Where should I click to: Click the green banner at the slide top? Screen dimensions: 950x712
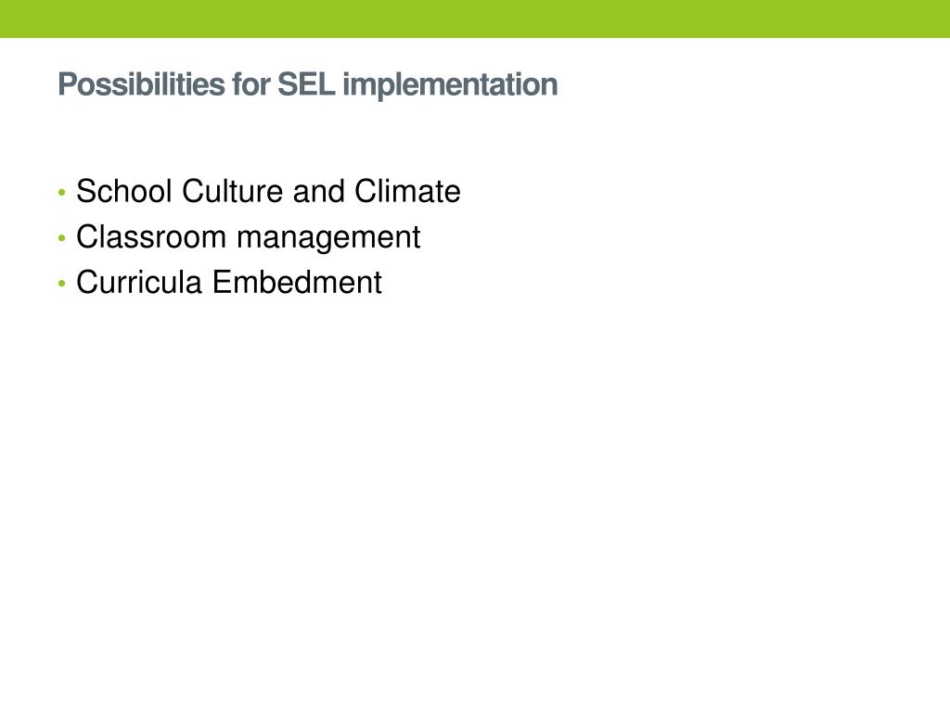(475, 19)
